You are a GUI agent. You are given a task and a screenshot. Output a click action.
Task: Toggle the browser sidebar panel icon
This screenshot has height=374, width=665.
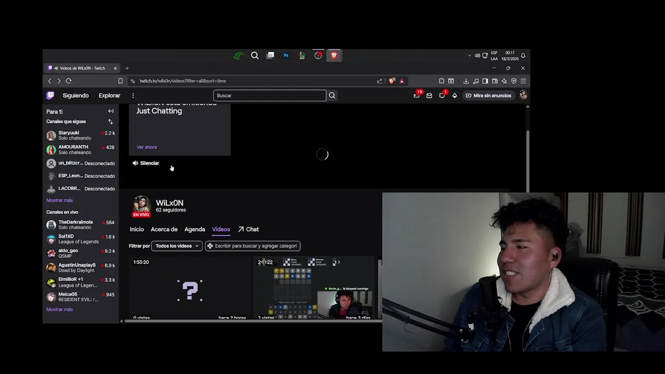click(x=485, y=81)
